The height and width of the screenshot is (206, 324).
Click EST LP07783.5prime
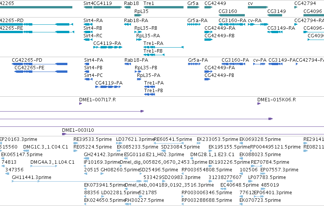click(250, 181)
